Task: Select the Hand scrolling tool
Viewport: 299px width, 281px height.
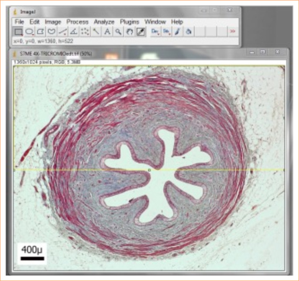Action: tap(130, 31)
